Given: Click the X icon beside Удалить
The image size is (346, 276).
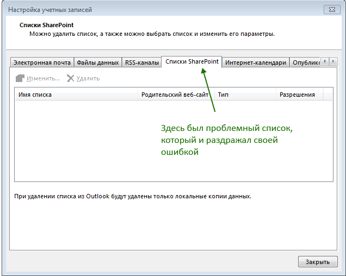Looking at the screenshot, I should [x=70, y=78].
